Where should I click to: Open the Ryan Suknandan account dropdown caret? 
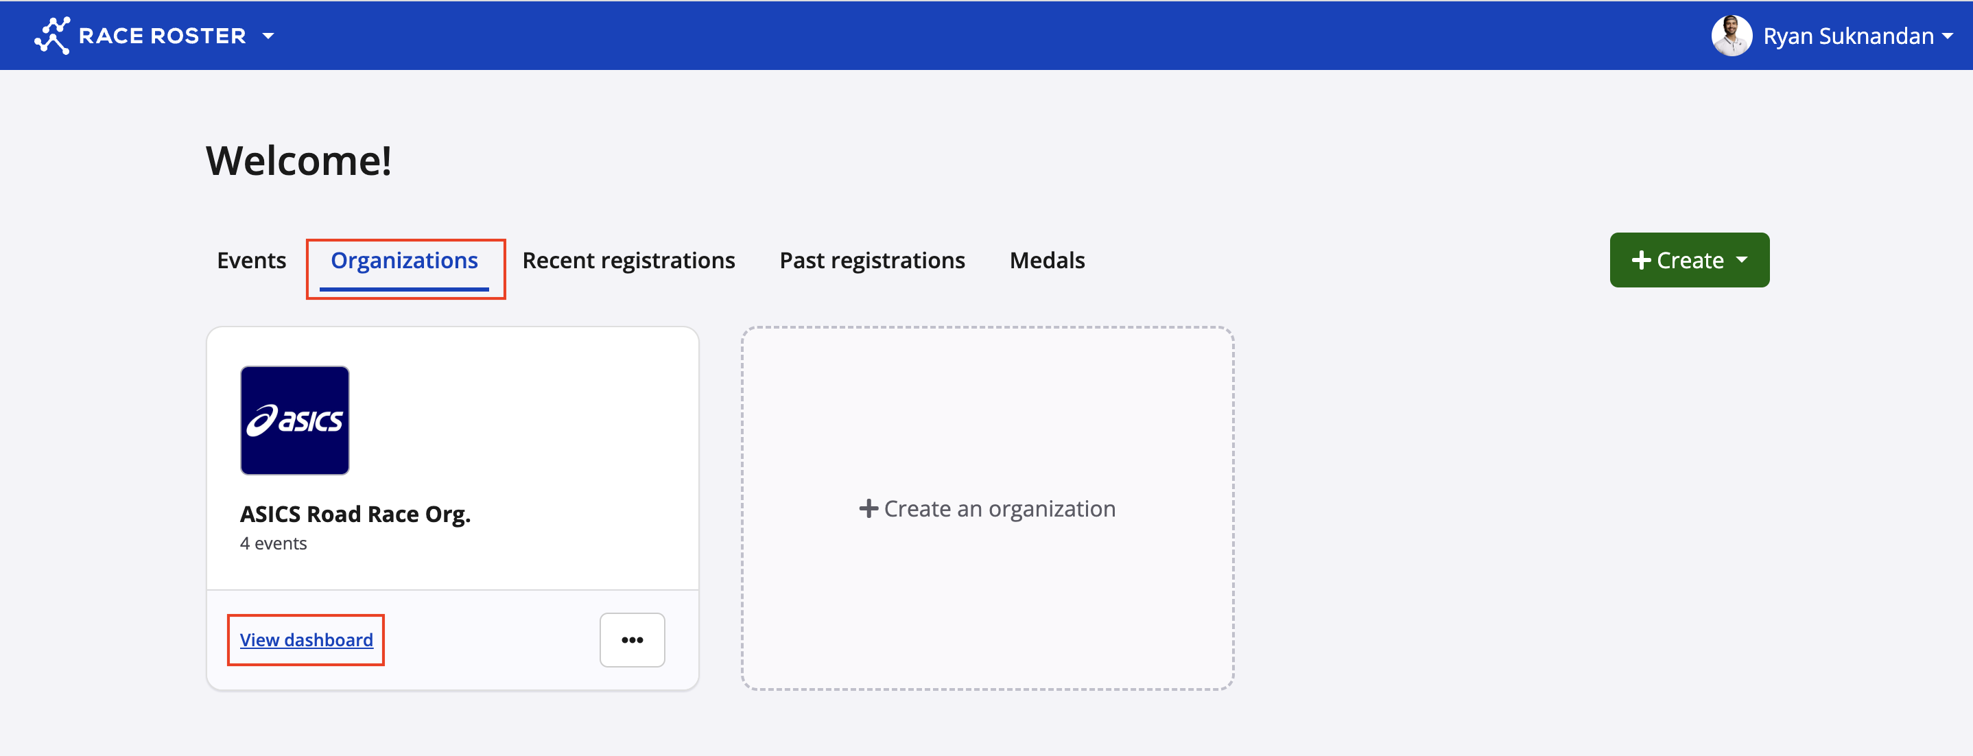1947,36
